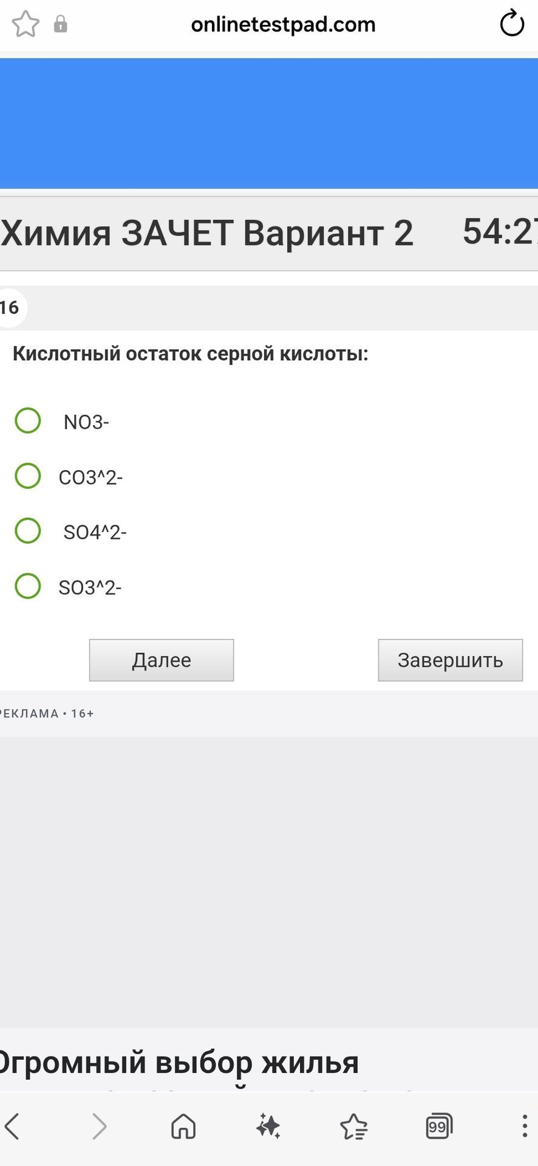The image size is (538, 1166).
Task: Select the NO3- answer option
Action: coord(28,420)
